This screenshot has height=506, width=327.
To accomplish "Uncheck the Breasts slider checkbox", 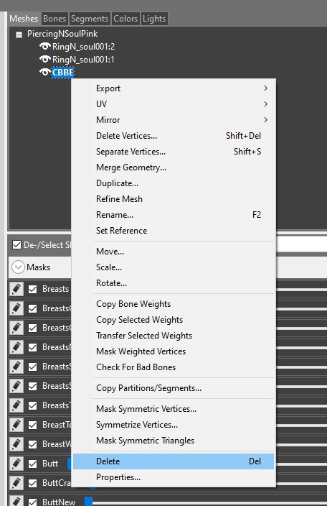I will (32, 289).
